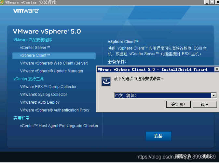Viewport: 219px width, 163px height.
Task: Click the vCenter 支持工具 heading
Action: click(29, 79)
